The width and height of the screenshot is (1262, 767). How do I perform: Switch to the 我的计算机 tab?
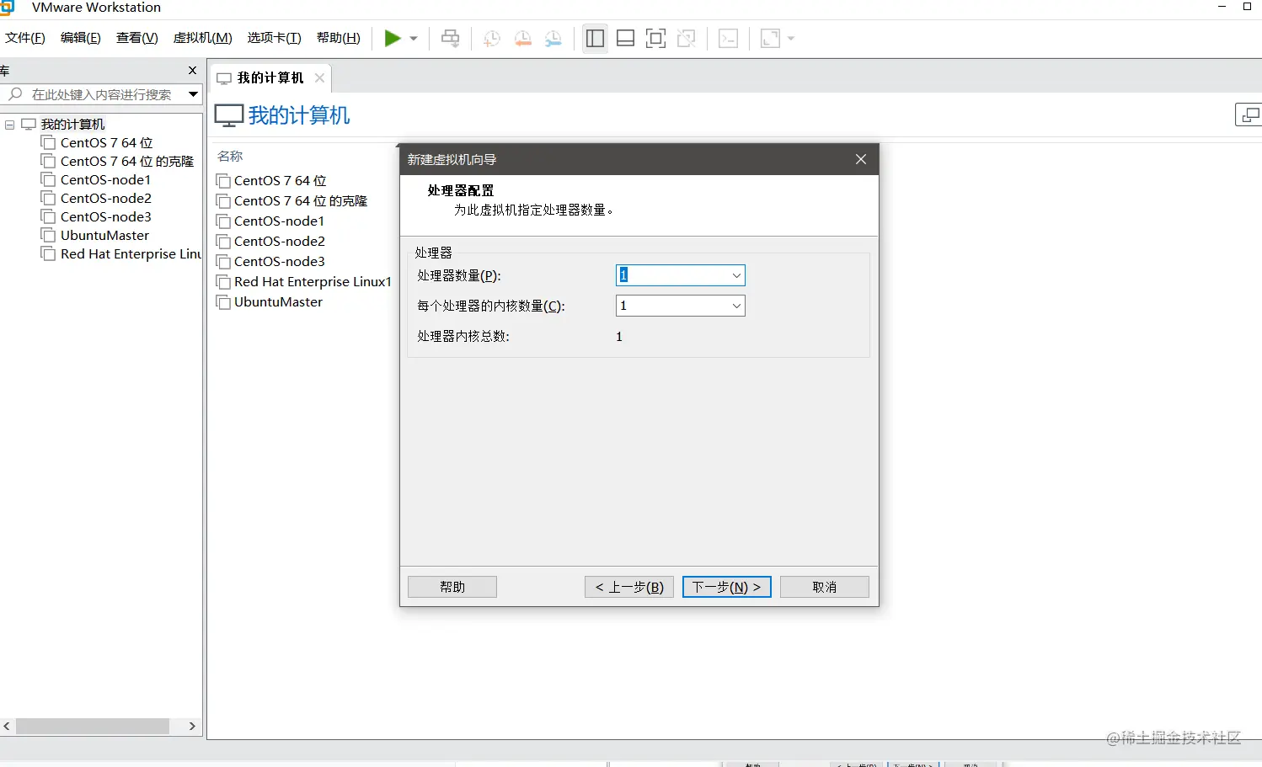click(270, 78)
